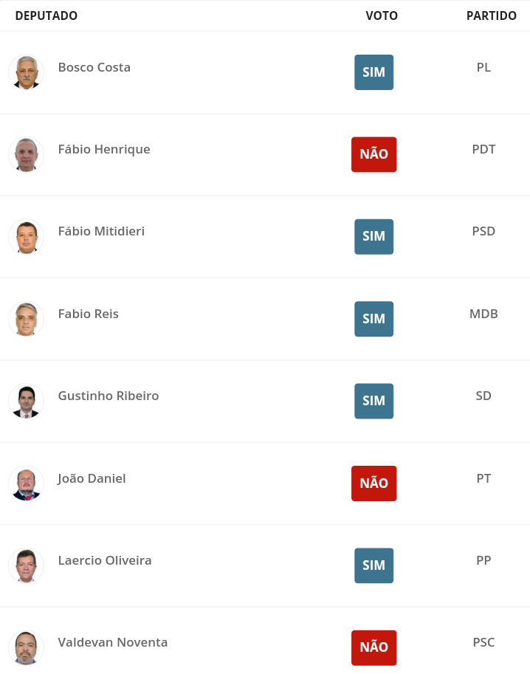Click the Laercio Oliveira name
The image size is (530, 685).
coord(105,560)
